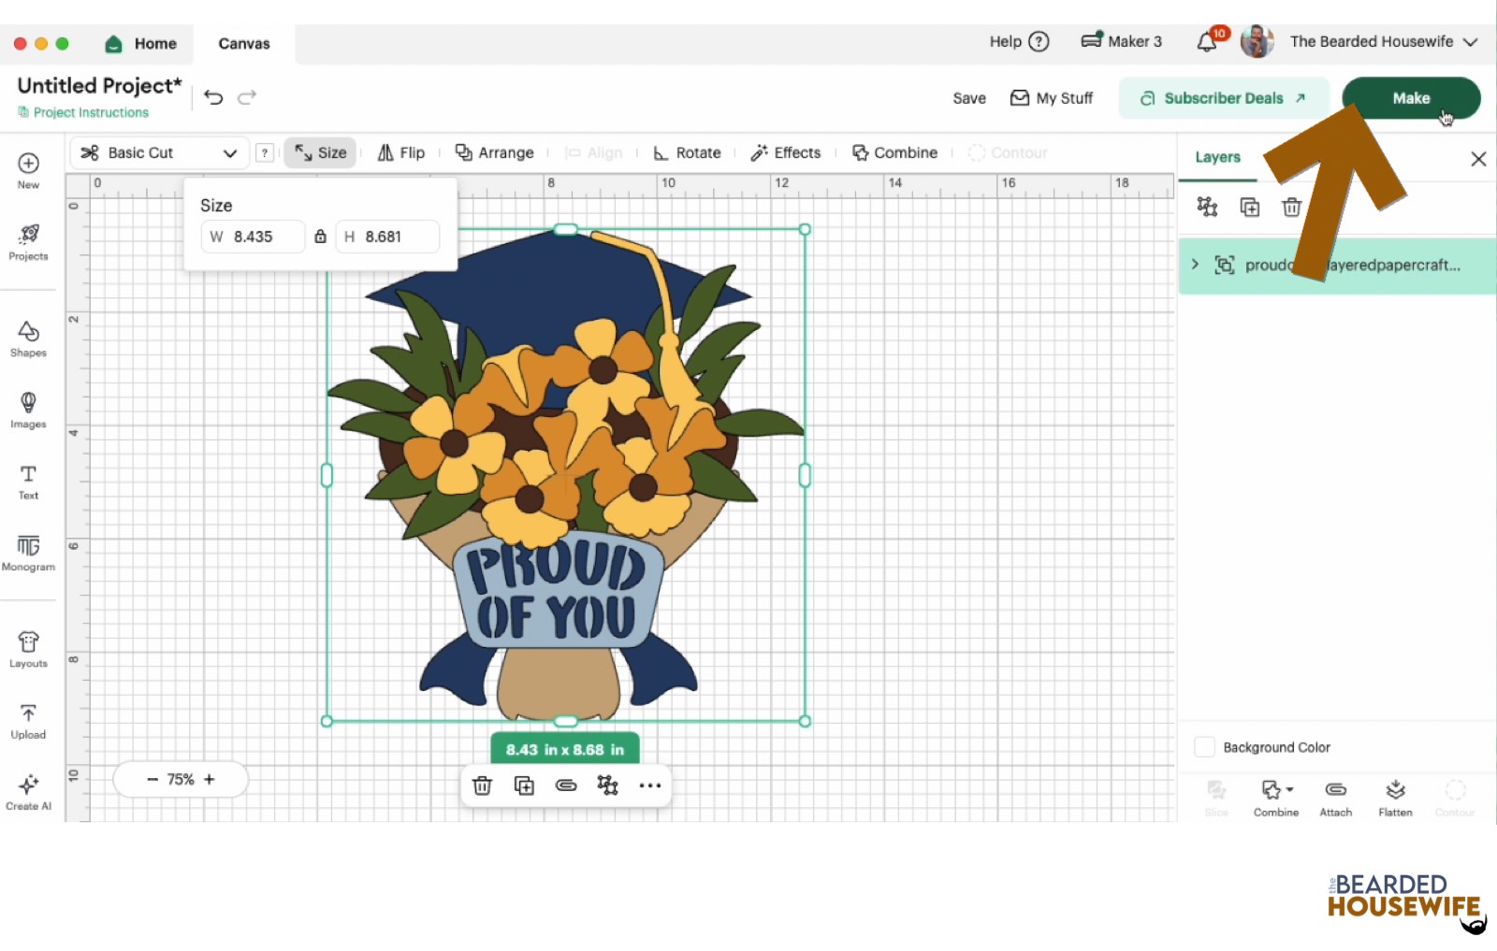Open The Bearded Housewife account menu
Image resolution: width=1497 pixels, height=951 pixels.
pyautogui.click(x=1384, y=41)
